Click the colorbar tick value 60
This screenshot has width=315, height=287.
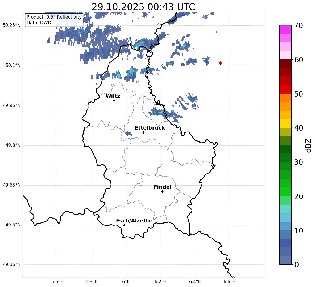299,60
